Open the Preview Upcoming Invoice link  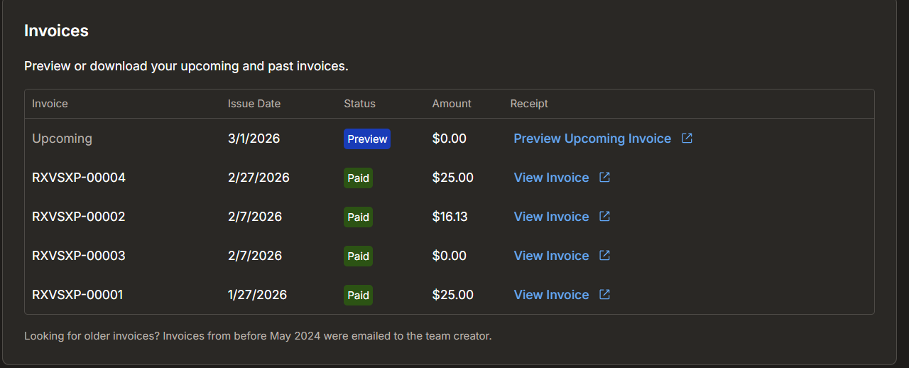[x=592, y=139]
